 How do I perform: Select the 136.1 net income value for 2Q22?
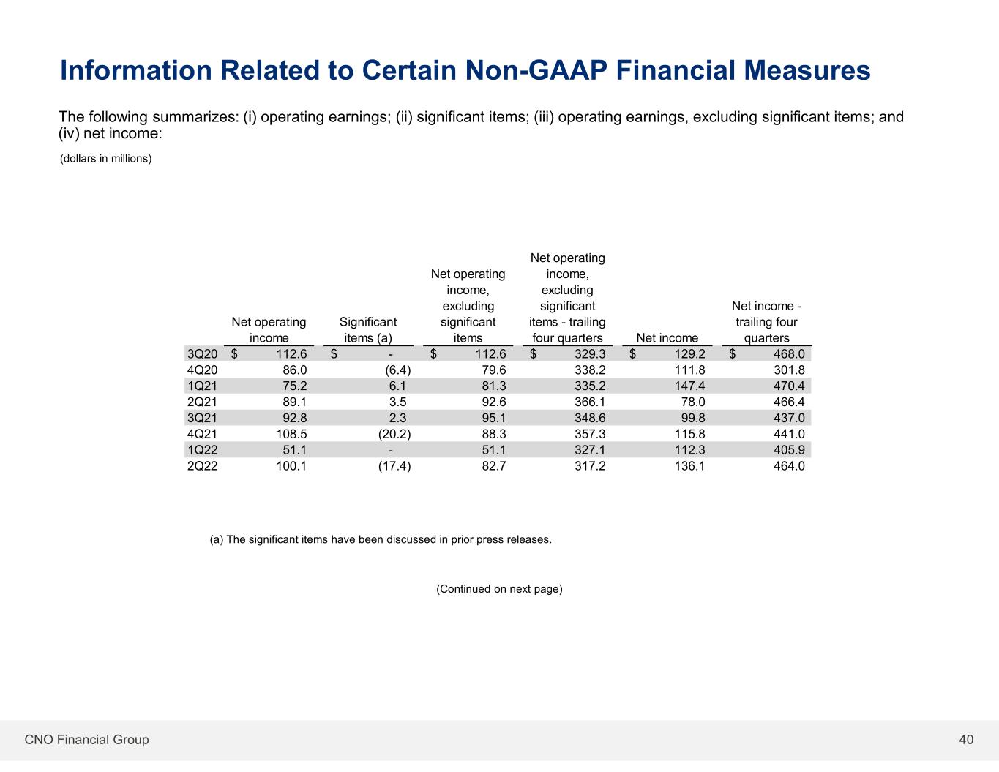pyautogui.click(x=689, y=466)
